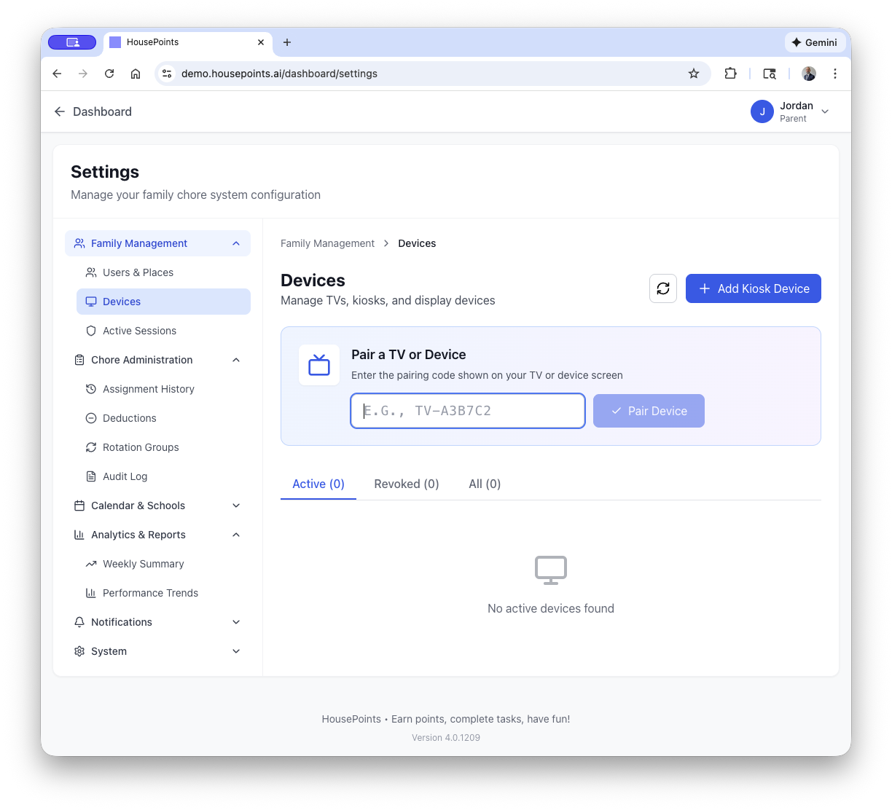The width and height of the screenshot is (892, 810).
Task: Open the Audit Log page
Action: [x=163, y=476]
